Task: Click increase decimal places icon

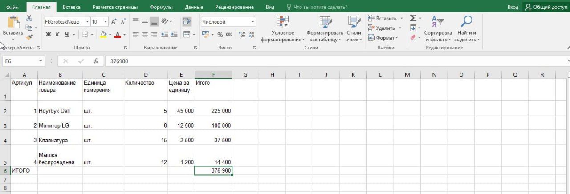Action: (x=242, y=35)
